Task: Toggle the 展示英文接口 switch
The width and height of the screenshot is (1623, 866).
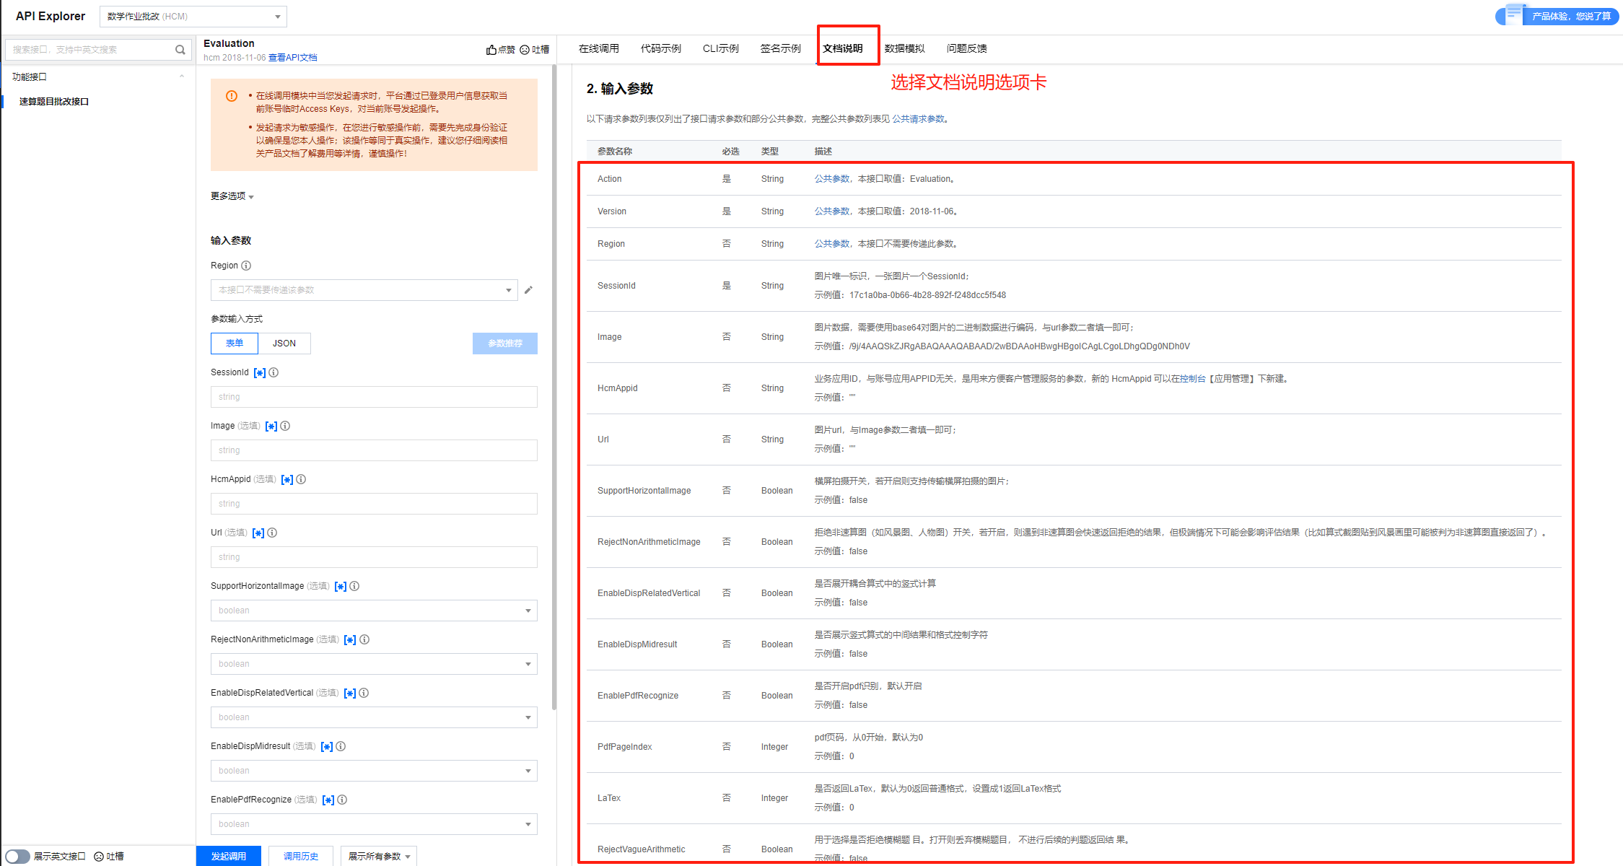Action: click(x=18, y=856)
